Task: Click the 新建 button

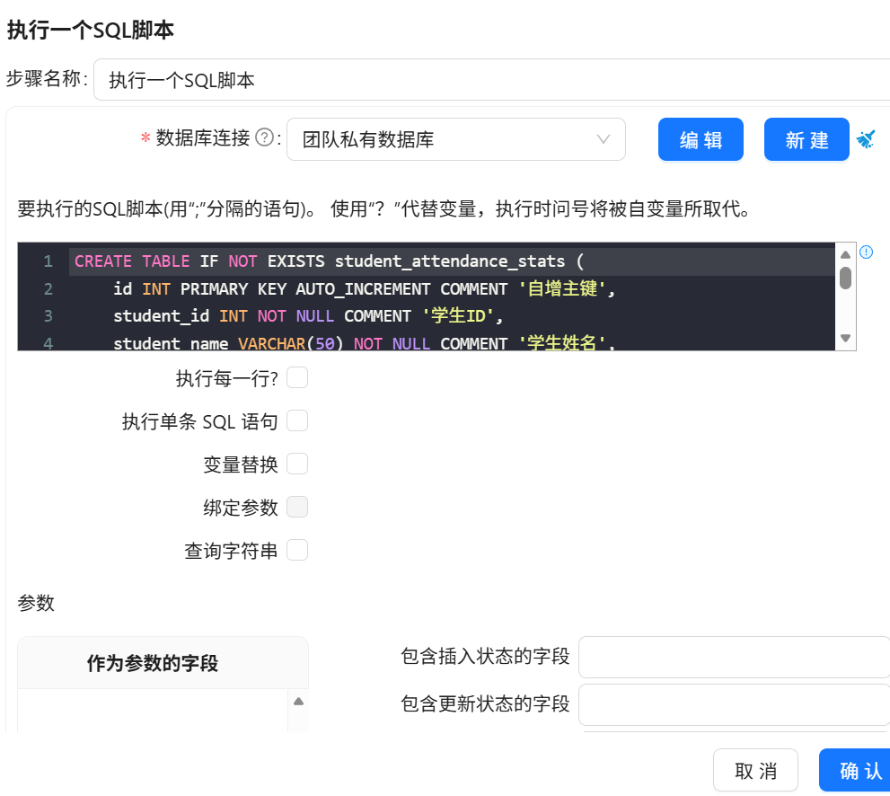Action: click(x=806, y=139)
